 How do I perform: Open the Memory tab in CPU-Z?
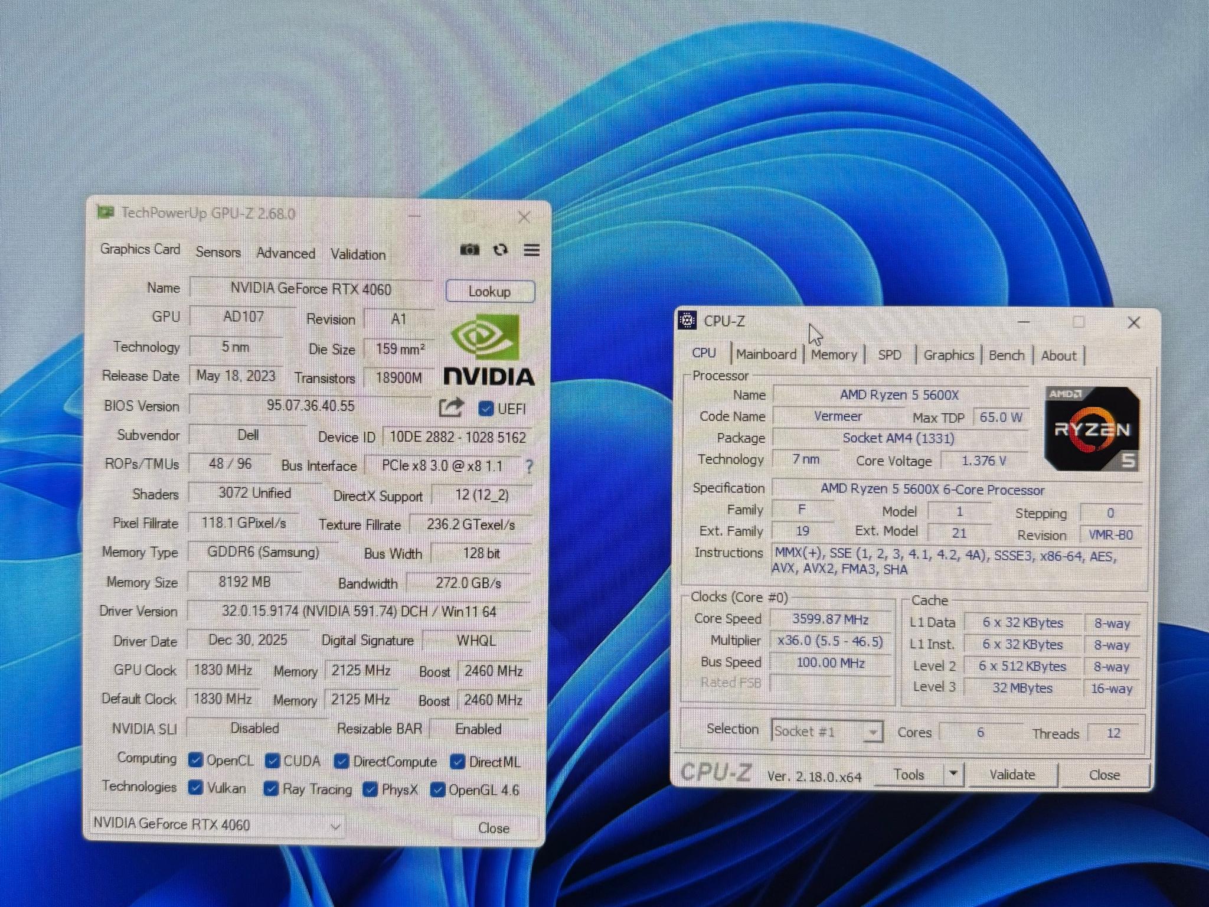[834, 355]
